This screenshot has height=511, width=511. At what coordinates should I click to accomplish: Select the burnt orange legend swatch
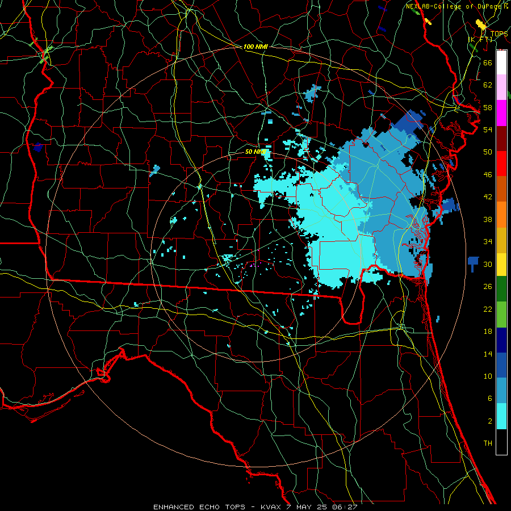(x=501, y=189)
